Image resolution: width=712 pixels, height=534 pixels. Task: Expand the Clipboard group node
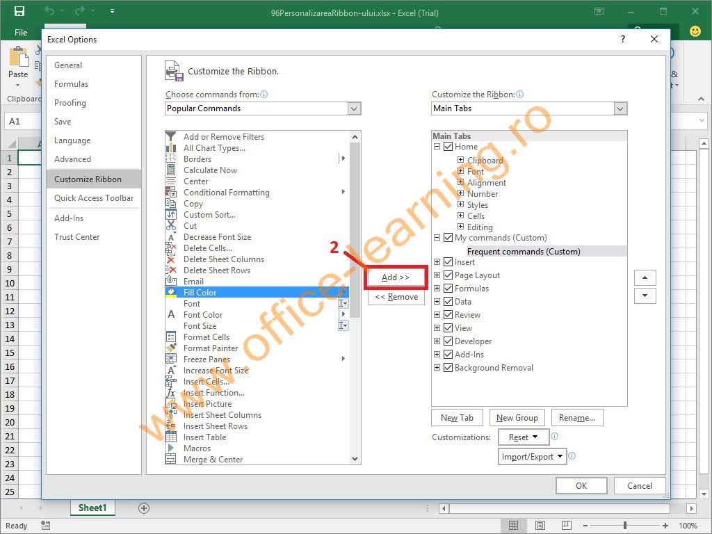460,160
